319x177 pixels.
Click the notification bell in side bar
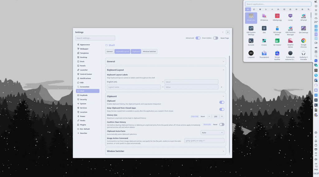pos(316,141)
